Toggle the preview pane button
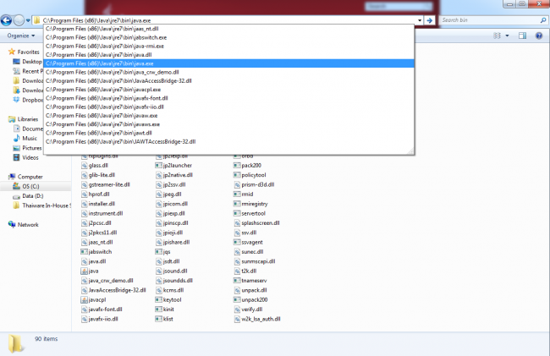This screenshot has width=550, height=356. [522, 36]
